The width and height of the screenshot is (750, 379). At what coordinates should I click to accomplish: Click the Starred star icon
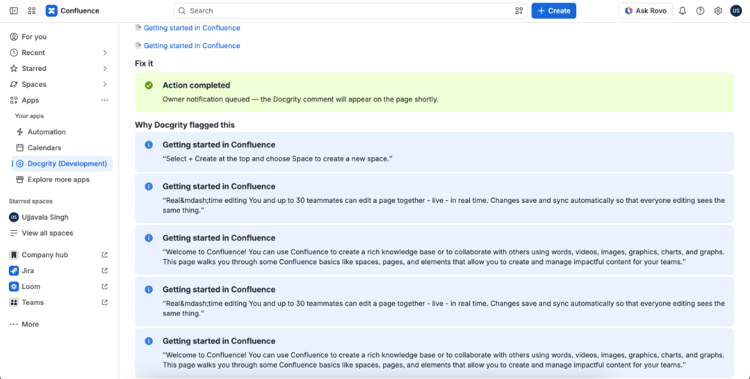pyautogui.click(x=14, y=68)
